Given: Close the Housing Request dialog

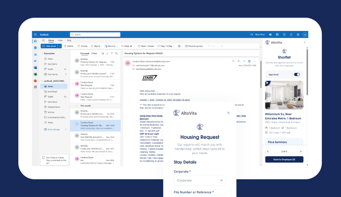Looking at the screenshot, I should click(x=228, y=113).
